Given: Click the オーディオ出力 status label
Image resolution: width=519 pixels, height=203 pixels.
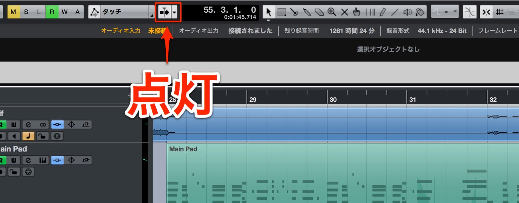Looking at the screenshot, I should click(x=199, y=31).
